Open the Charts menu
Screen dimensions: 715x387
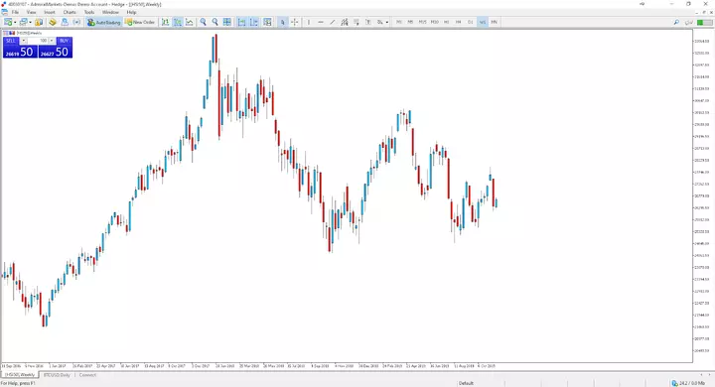tap(70, 12)
